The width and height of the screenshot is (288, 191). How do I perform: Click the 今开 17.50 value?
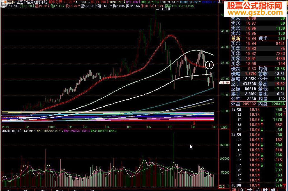tap(280, 79)
